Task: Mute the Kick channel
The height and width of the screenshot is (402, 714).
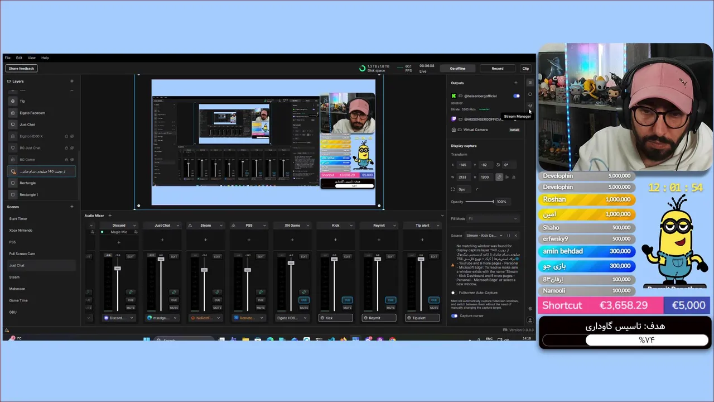Action: [x=347, y=308]
